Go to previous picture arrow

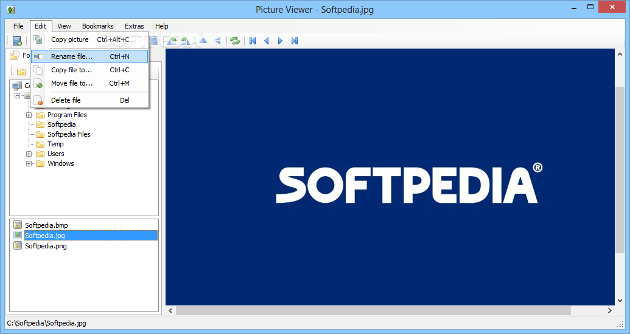point(267,41)
